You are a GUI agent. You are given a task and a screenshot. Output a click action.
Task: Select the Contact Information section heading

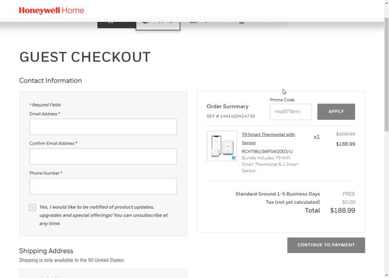tap(50, 80)
